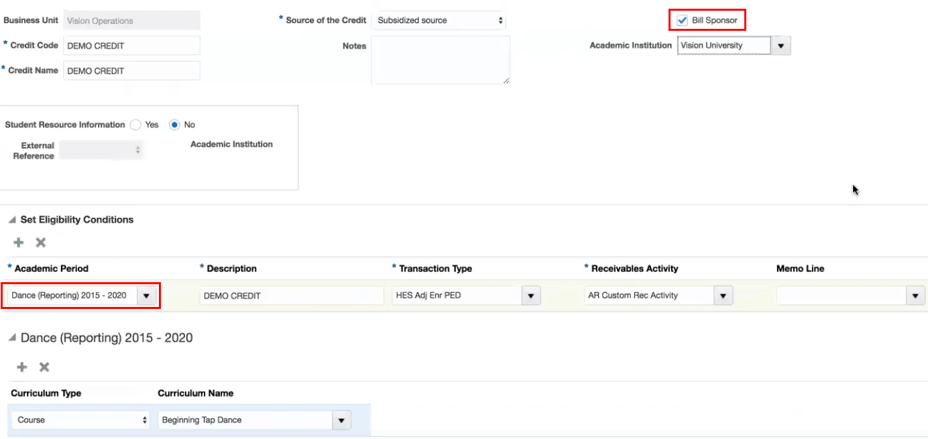The image size is (928, 439).
Task: Select No for Student Resource Information
Action: (175, 125)
